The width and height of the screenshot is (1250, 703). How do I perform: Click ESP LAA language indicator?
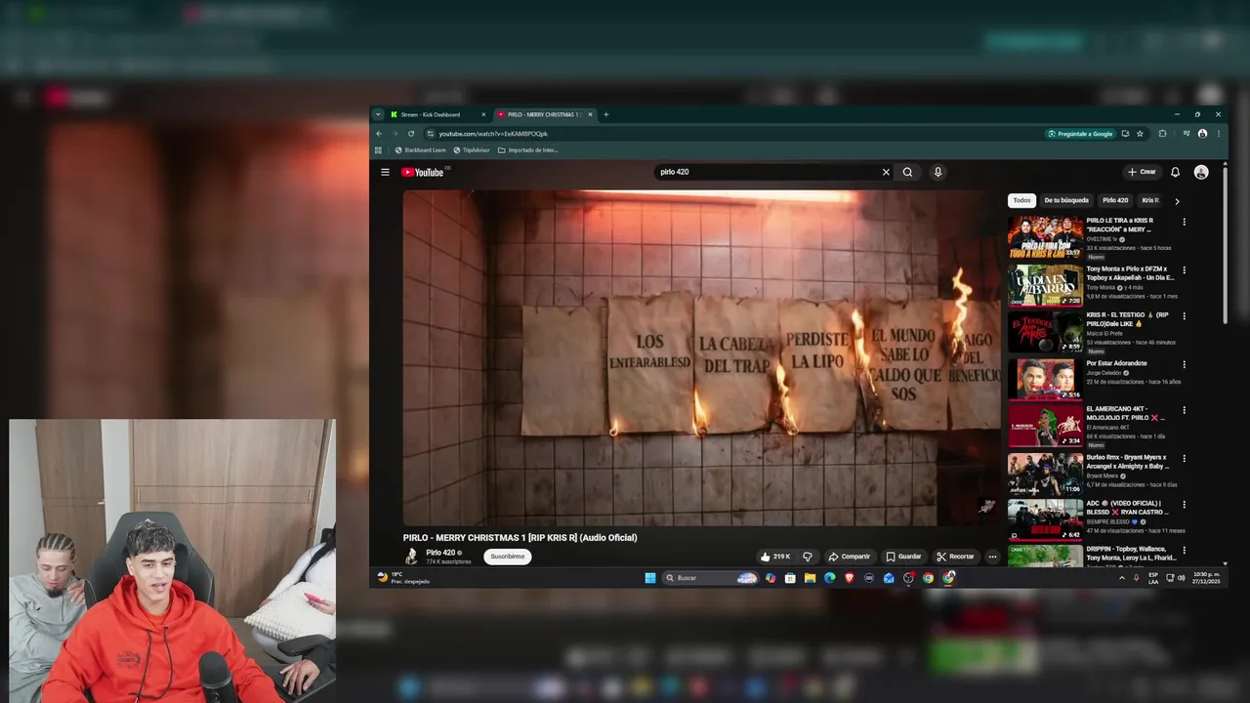pos(1153,578)
